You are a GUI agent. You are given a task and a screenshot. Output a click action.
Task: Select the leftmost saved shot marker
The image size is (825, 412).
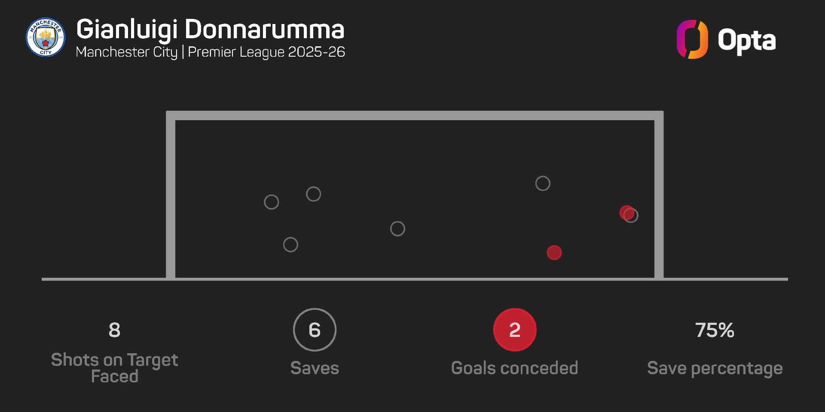[271, 202]
